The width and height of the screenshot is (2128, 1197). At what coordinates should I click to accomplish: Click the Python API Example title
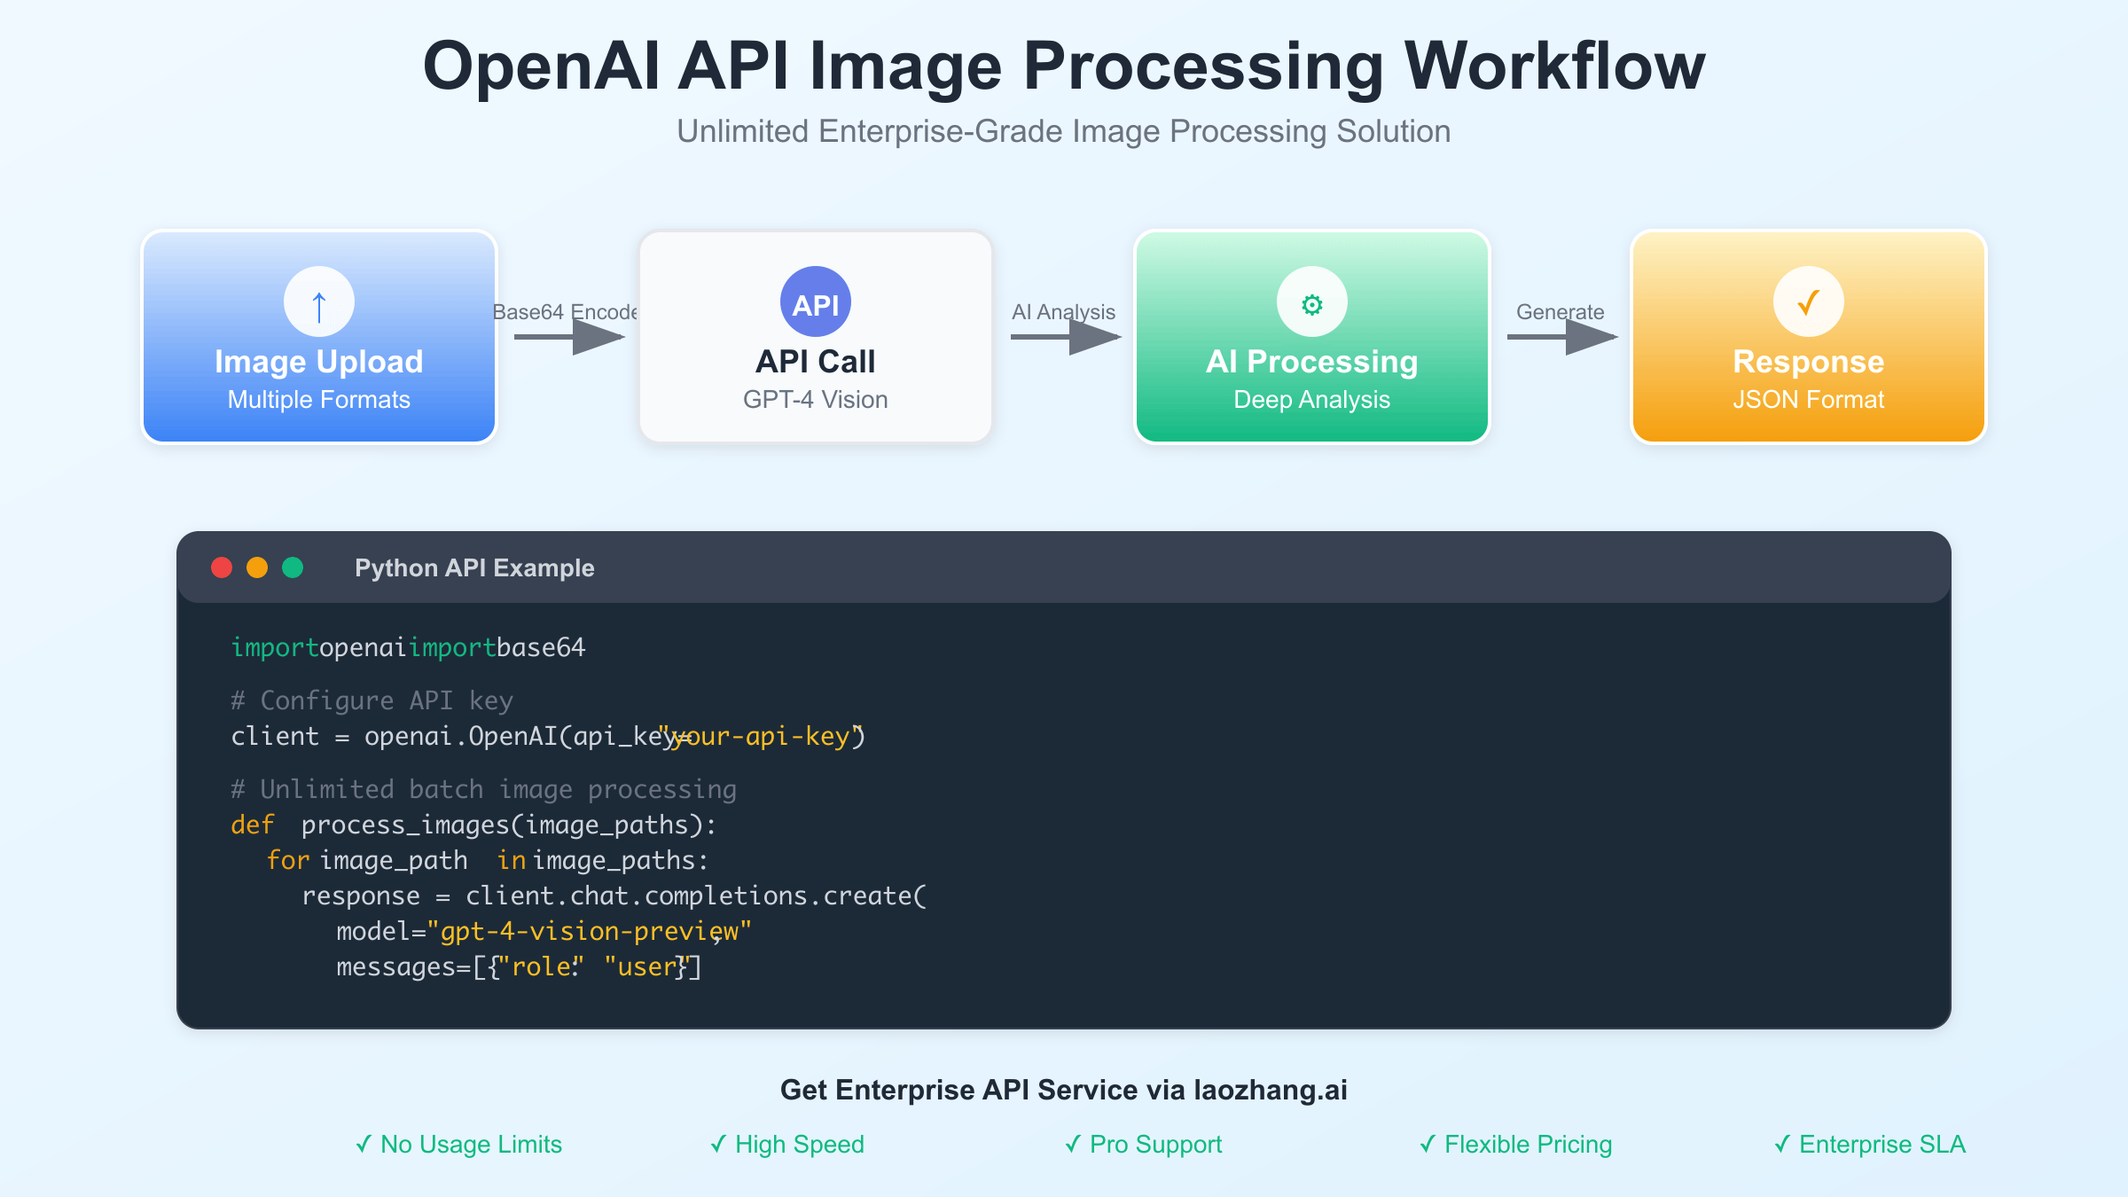click(x=474, y=568)
